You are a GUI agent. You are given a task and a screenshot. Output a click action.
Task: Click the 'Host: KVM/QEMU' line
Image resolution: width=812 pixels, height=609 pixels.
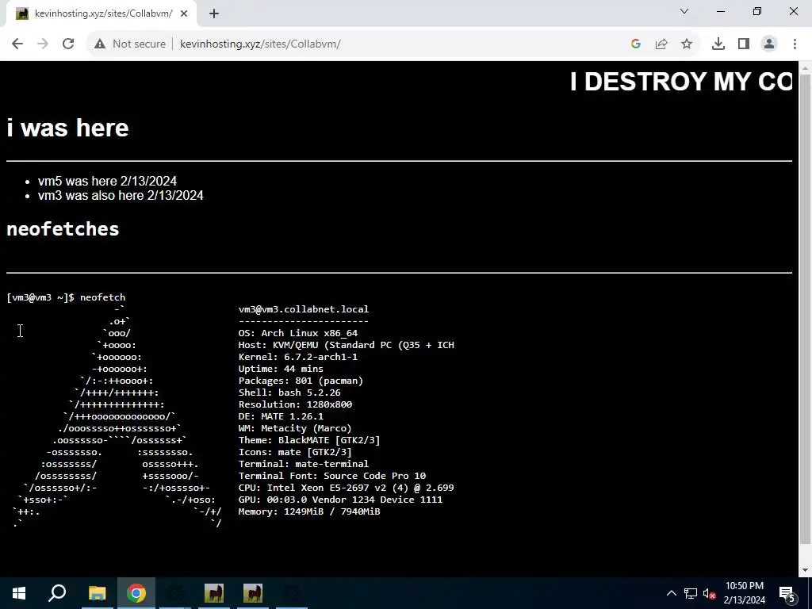(346, 345)
